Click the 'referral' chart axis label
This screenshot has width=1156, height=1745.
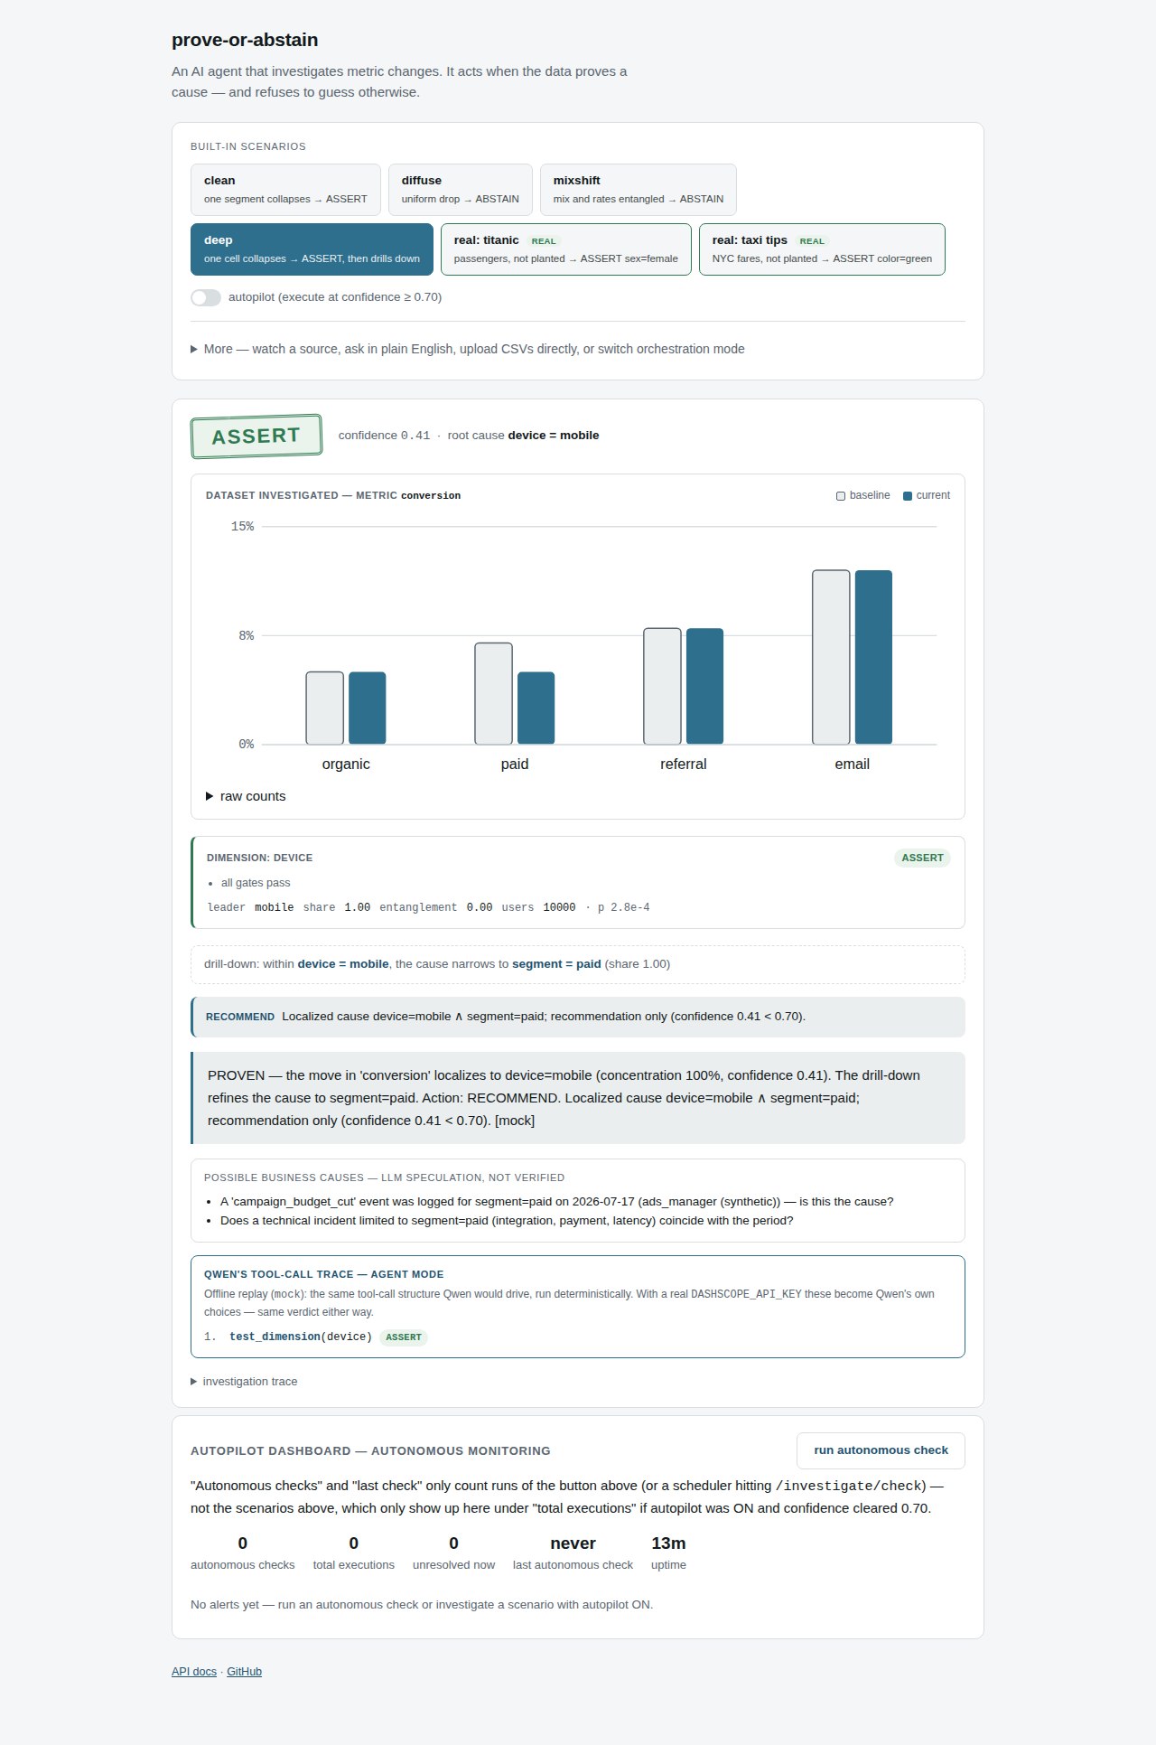pos(684,765)
